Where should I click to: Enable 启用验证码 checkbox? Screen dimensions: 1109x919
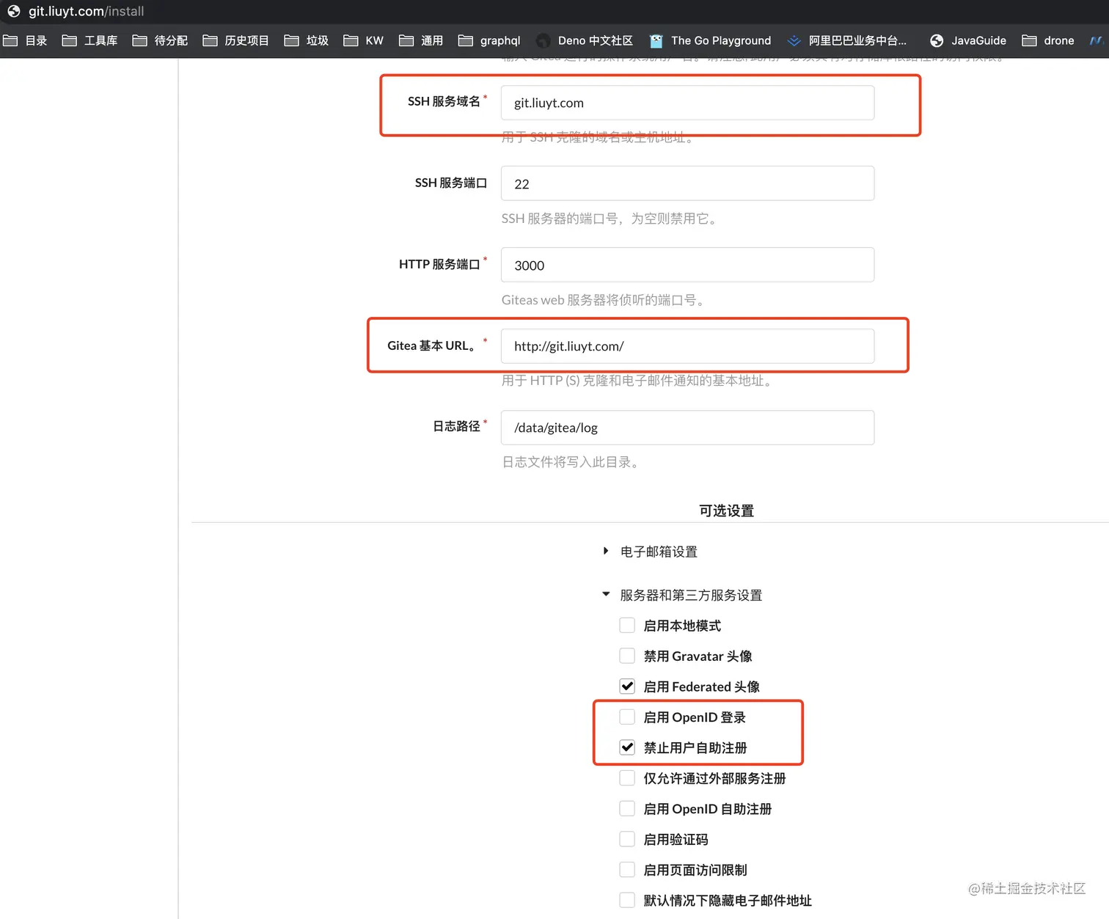(x=627, y=839)
